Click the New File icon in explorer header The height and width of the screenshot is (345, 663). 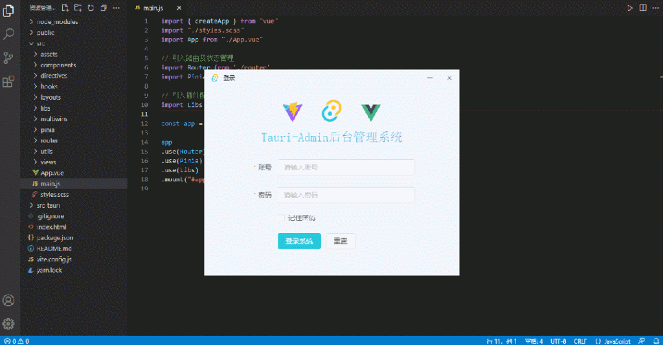pos(65,8)
